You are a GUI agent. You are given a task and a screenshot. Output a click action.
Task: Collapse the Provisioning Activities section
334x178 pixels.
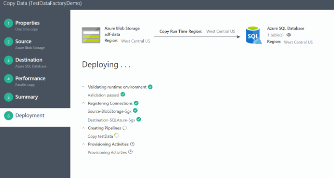click(83, 144)
